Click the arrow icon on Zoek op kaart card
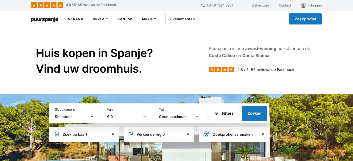This screenshot has width=353, height=161. coord(113,134)
